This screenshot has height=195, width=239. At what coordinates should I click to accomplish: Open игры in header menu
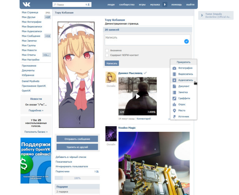click(x=142, y=5)
